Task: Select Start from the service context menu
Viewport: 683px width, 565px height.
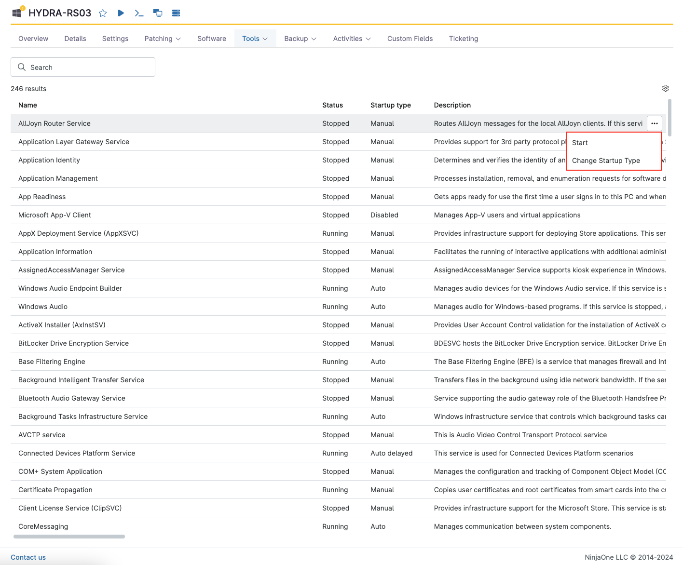Action: (x=580, y=143)
